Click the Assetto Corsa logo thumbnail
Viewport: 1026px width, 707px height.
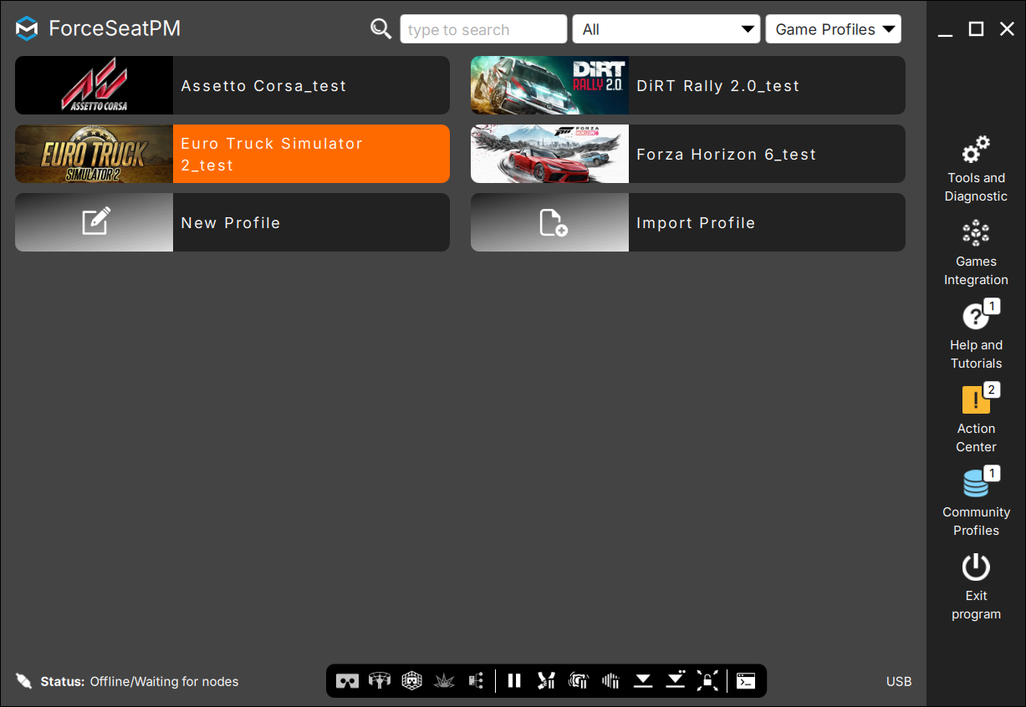[94, 85]
